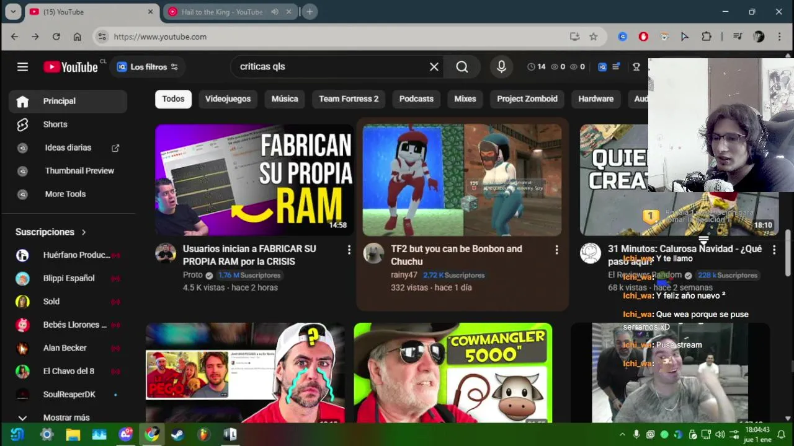Select the Podcasts filter chip
The height and width of the screenshot is (446, 794).
point(416,99)
